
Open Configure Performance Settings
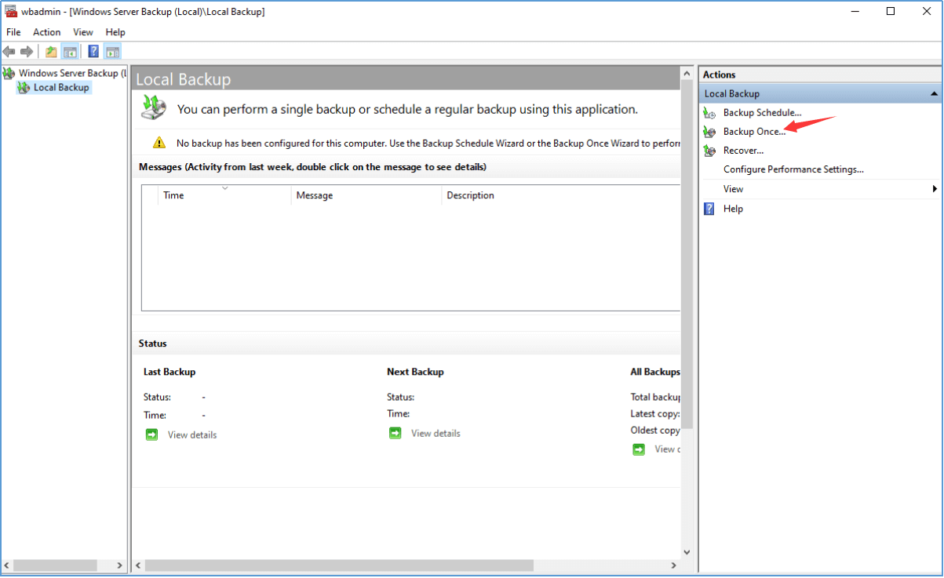(x=793, y=169)
